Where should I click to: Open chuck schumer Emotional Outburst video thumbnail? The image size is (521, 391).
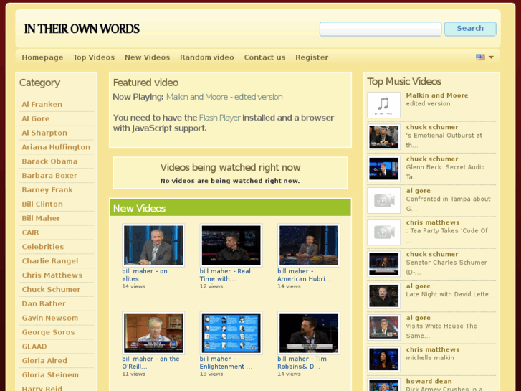tap(384, 137)
